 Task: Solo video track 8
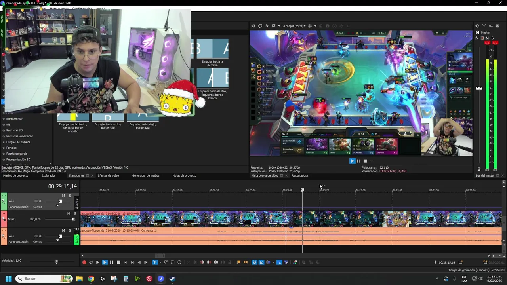tap(75, 213)
